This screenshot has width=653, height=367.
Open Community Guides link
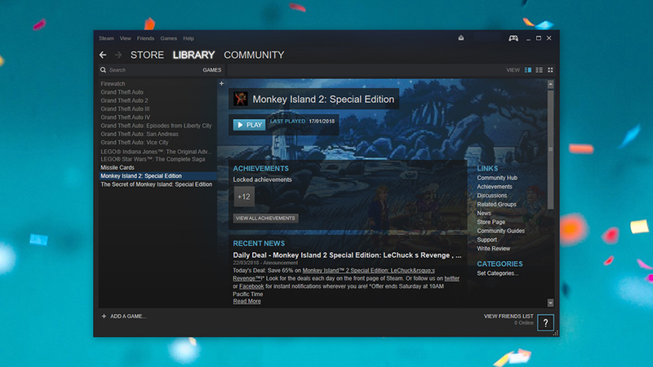point(500,231)
